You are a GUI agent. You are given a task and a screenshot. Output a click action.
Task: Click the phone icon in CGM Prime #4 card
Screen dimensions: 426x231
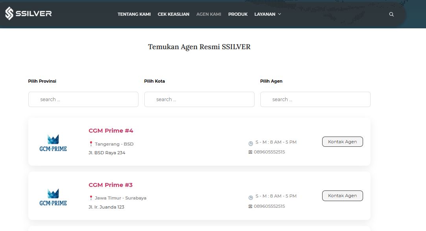250,152
